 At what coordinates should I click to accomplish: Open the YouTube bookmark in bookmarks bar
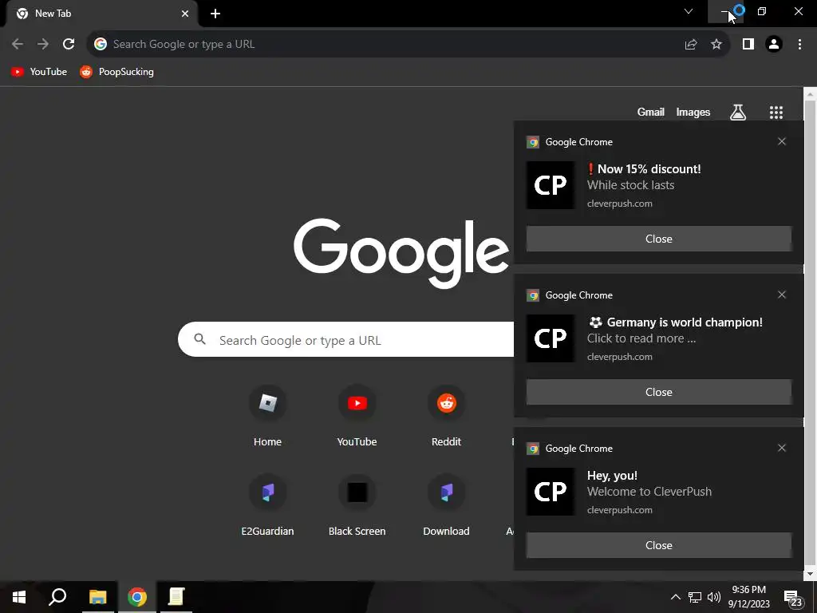(x=39, y=72)
